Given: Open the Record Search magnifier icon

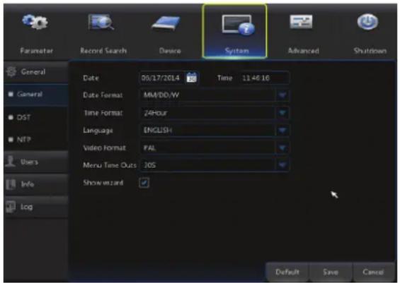Looking at the screenshot, I should pyautogui.click(x=101, y=22).
